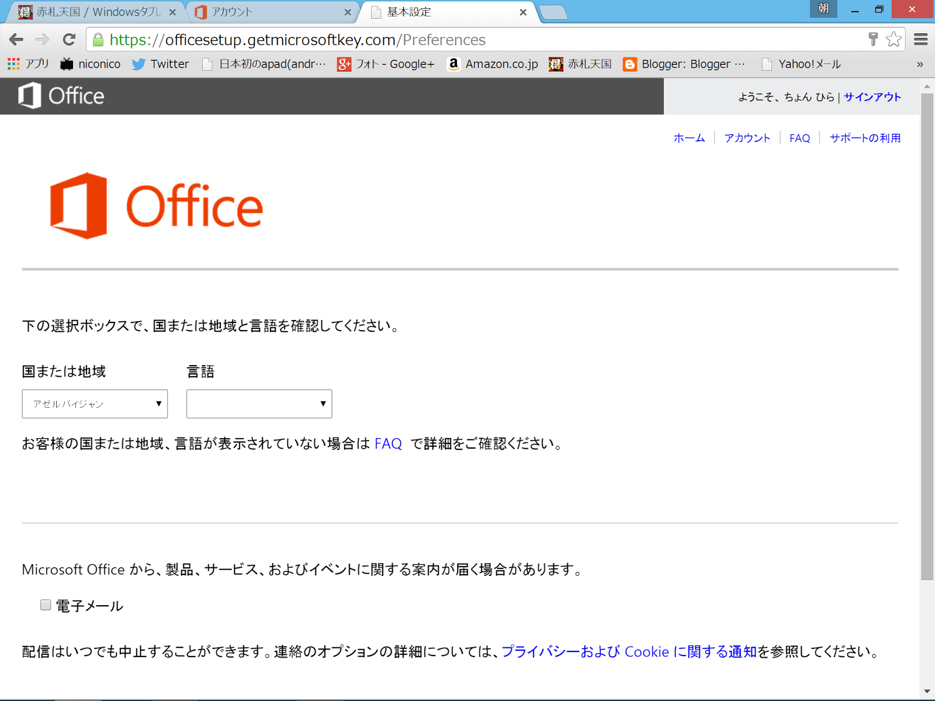Open a new browser tab

553,12
